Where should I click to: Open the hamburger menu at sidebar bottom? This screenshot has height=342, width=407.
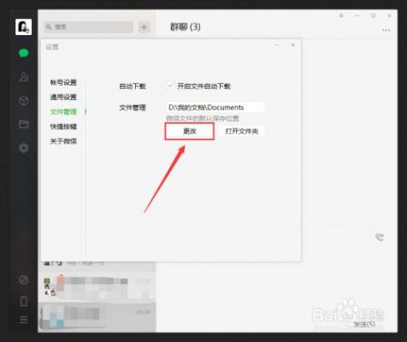24,320
